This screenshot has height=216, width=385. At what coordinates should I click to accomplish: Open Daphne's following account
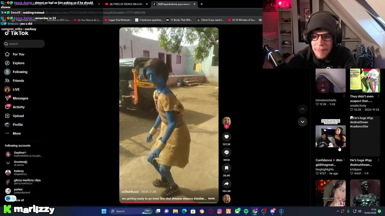pos(23,154)
